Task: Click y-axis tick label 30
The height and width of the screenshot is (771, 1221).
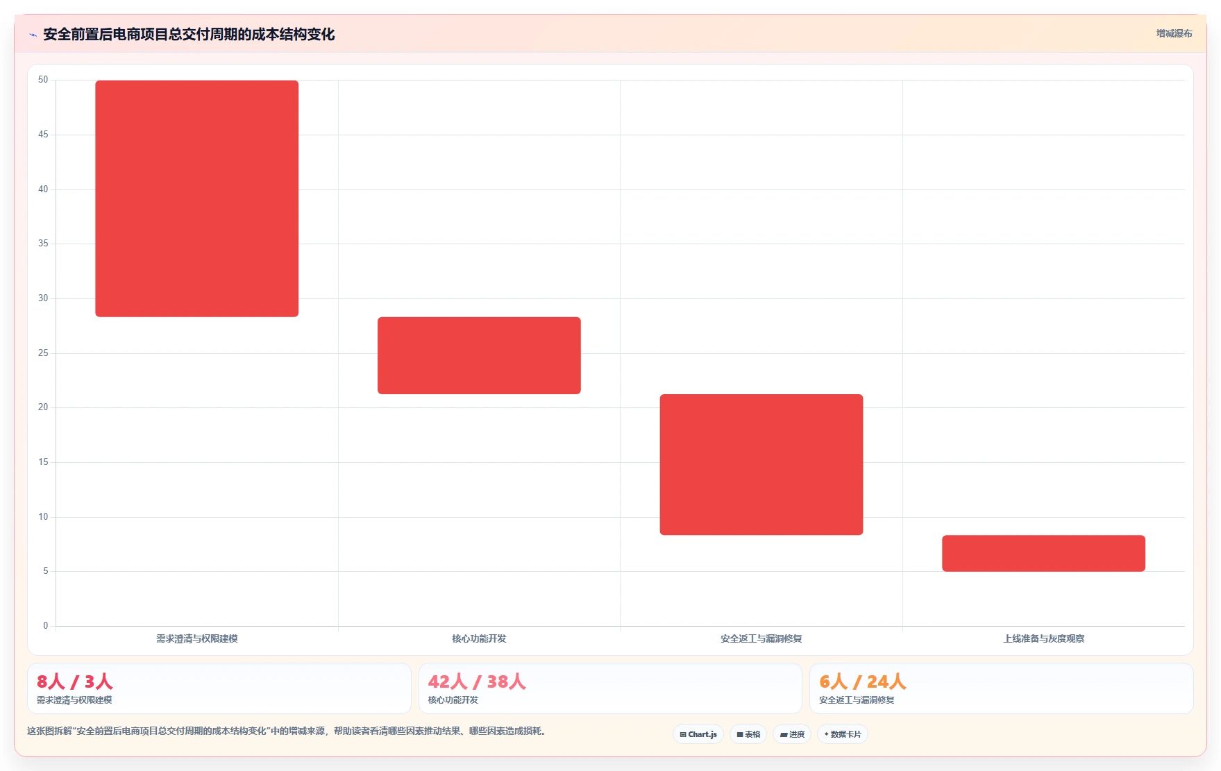Action: 43,298
